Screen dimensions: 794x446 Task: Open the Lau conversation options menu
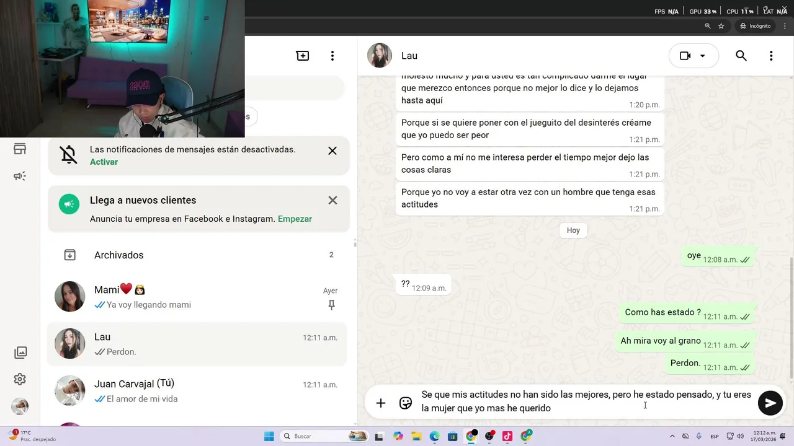coord(771,56)
